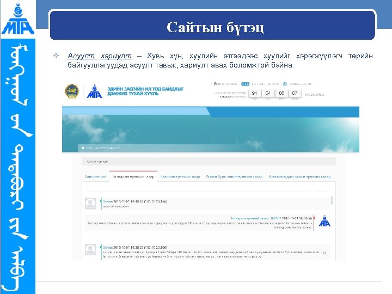Open the home page link in the top navigation
The image size is (392, 294).
(228, 84)
